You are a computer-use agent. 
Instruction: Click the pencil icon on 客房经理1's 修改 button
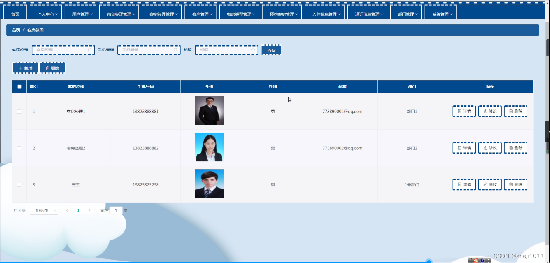[x=485, y=111]
